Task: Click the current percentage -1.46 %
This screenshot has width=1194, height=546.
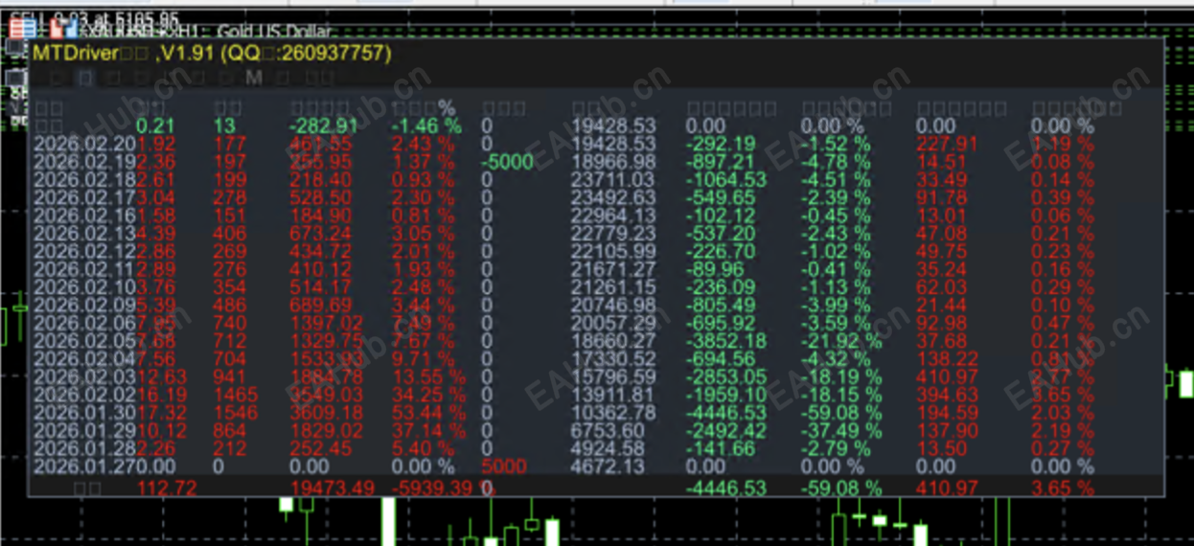Action: (x=426, y=125)
